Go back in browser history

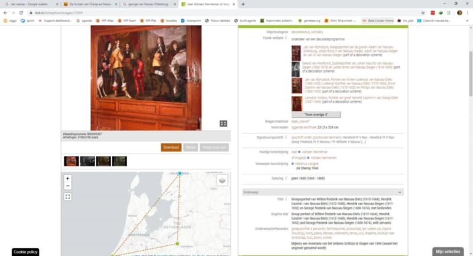pyautogui.click(x=5, y=12)
